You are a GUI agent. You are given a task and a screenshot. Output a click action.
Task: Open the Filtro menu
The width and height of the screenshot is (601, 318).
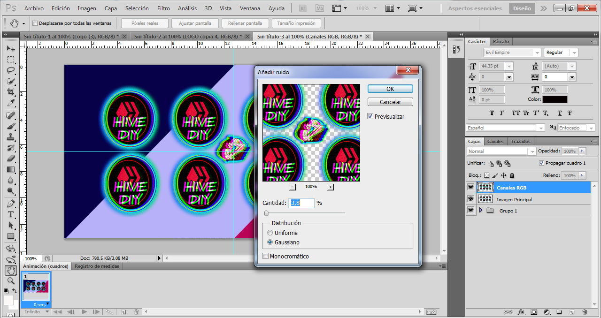coord(163,8)
